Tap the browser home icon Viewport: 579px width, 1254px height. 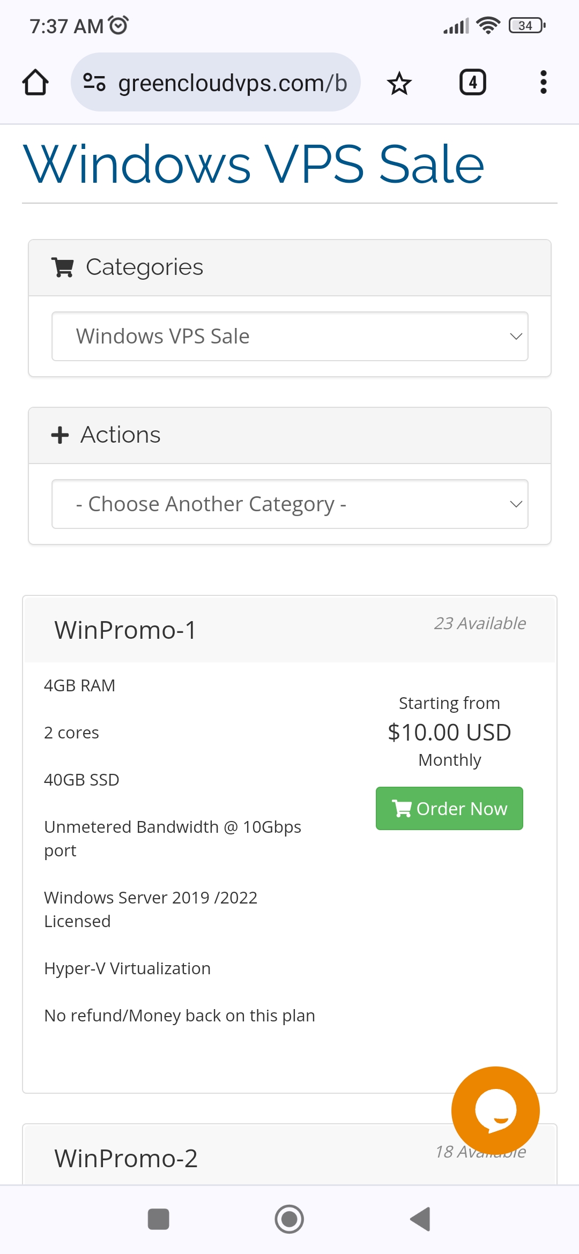click(x=35, y=83)
